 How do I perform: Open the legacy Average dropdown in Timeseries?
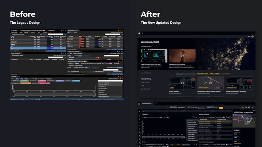(49, 79)
